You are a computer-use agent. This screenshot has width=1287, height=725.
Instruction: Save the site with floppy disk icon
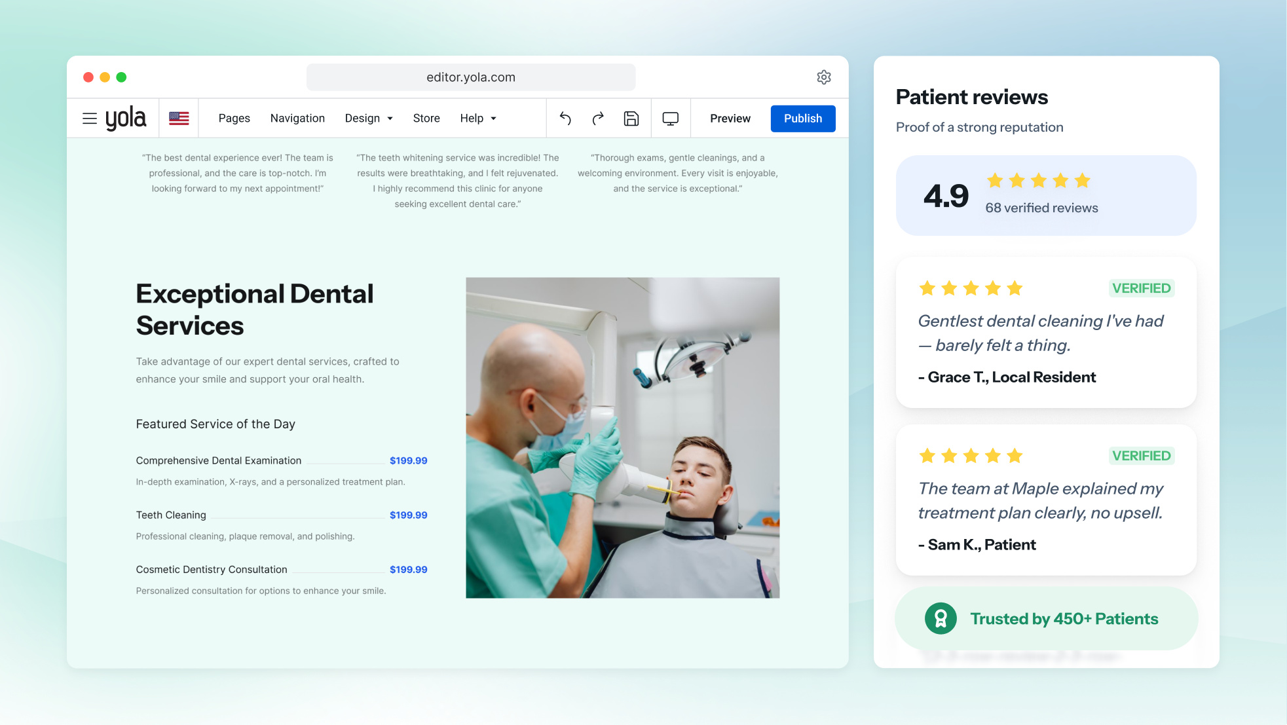coord(631,119)
